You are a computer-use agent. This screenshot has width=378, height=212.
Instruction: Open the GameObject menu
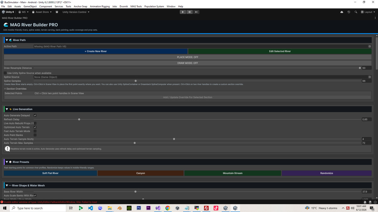[x=30, y=6]
